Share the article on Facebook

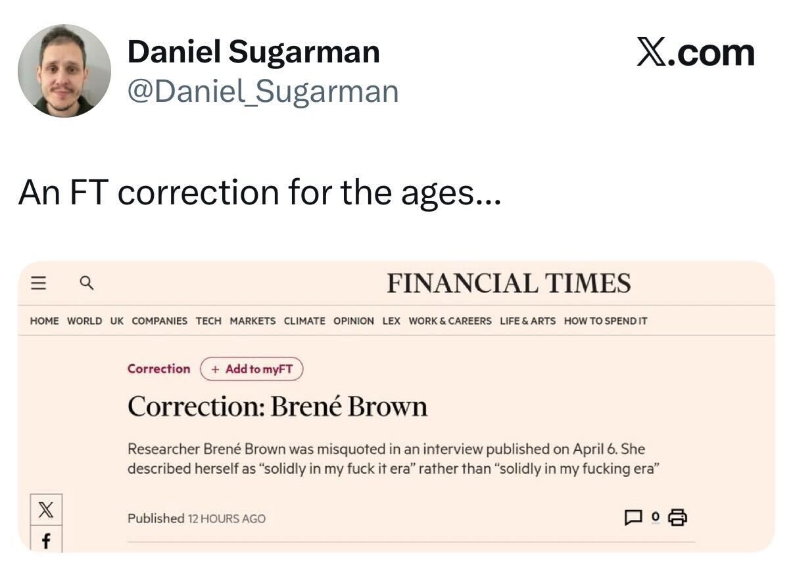[47, 540]
